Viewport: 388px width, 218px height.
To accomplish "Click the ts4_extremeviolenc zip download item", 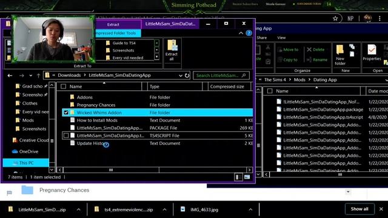I will 129,210.
